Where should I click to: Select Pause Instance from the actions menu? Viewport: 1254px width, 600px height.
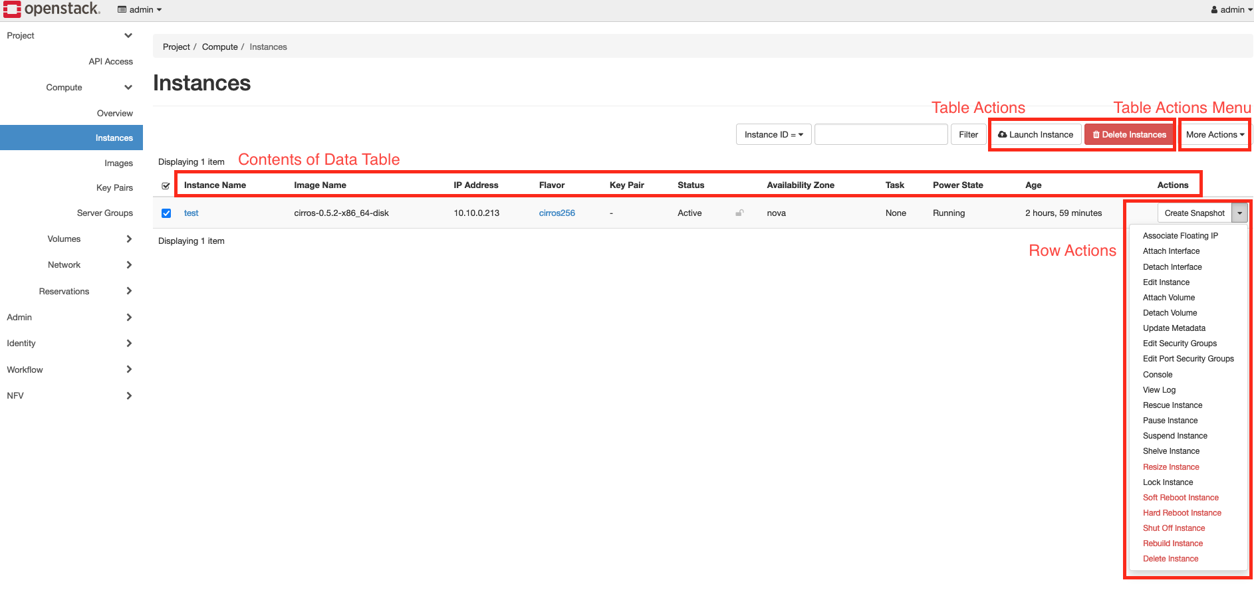point(1170,420)
